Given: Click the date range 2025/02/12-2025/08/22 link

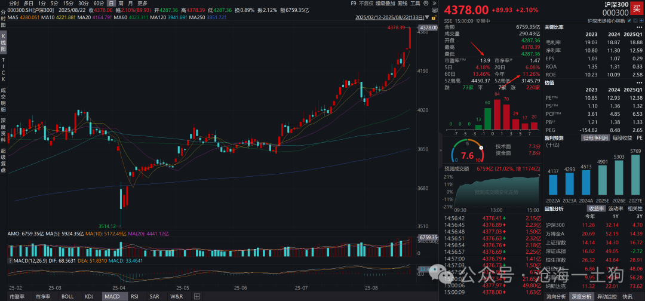Looking at the screenshot, I should [389, 18].
